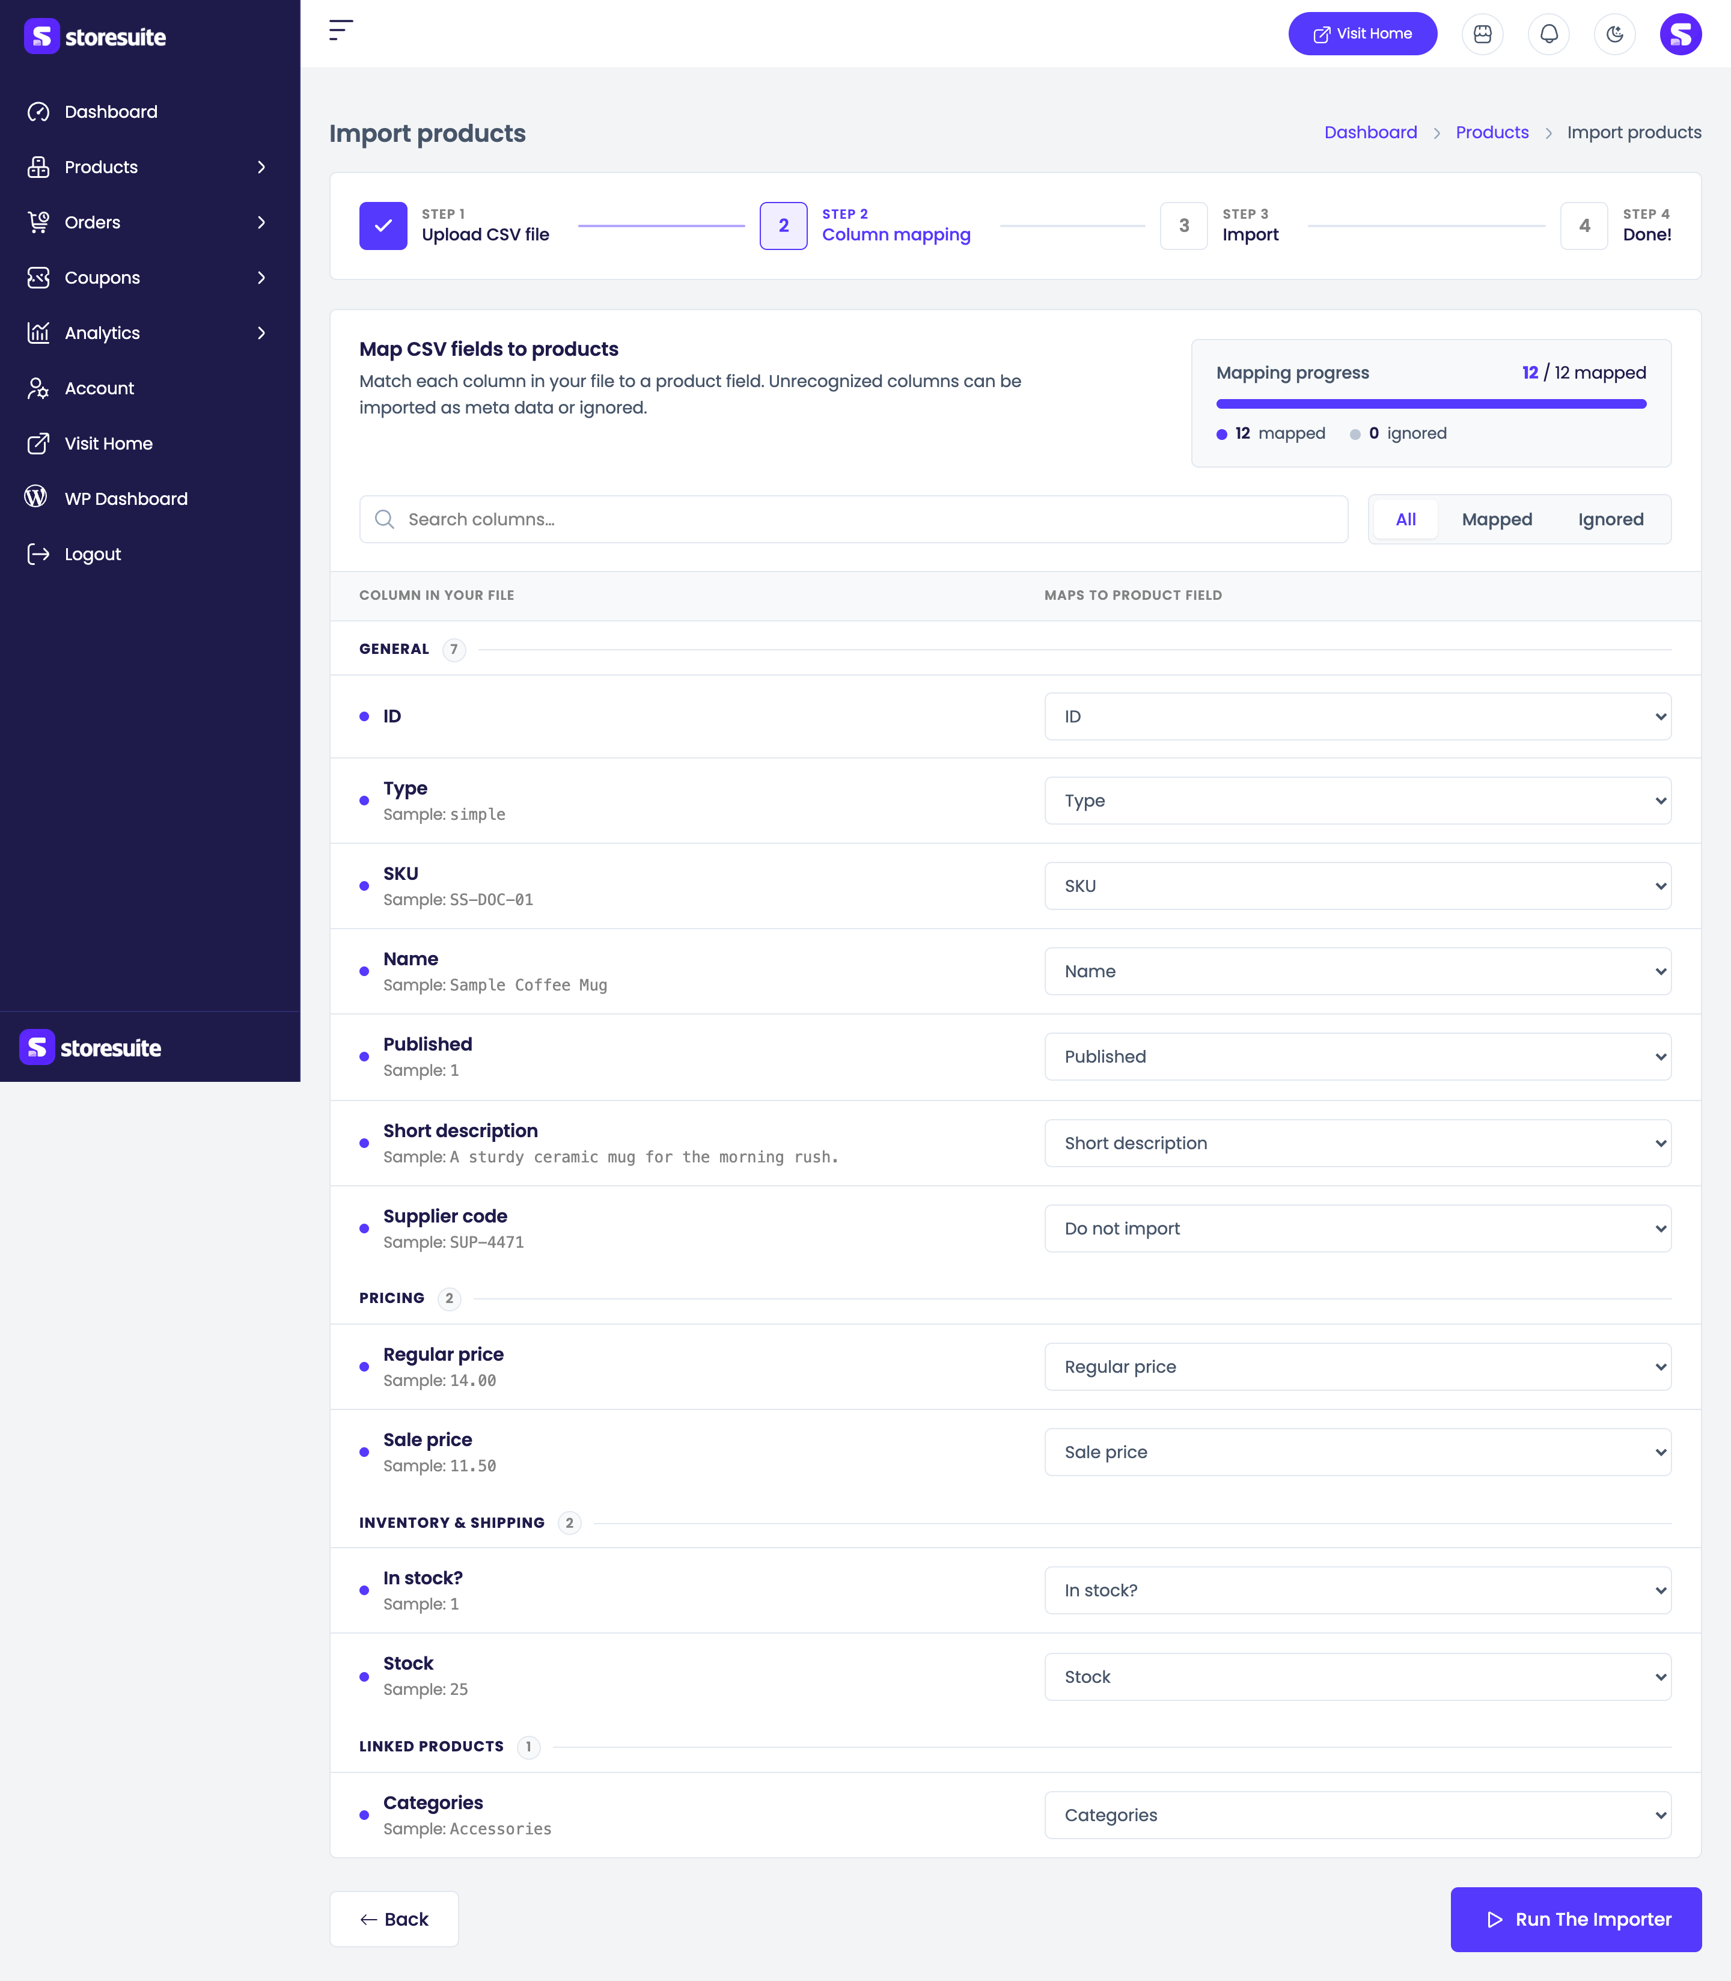Click the mapping progress bar
This screenshot has height=1981, width=1731.
[x=1430, y=404]
